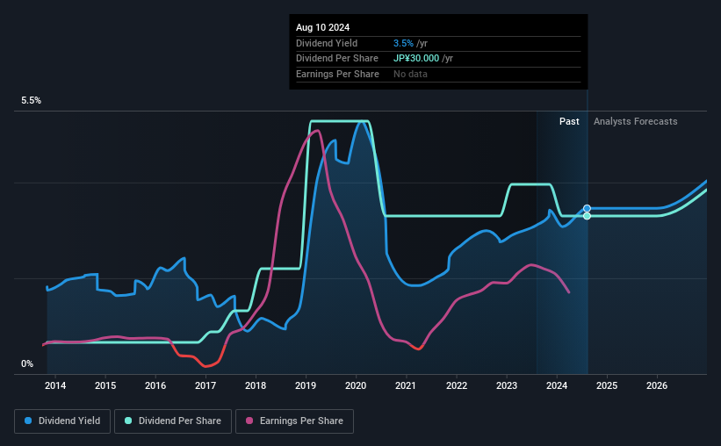This screenshot has width=721, height=446.
Task: Click the 2018 x-axis label
Action: pos(256,385)
